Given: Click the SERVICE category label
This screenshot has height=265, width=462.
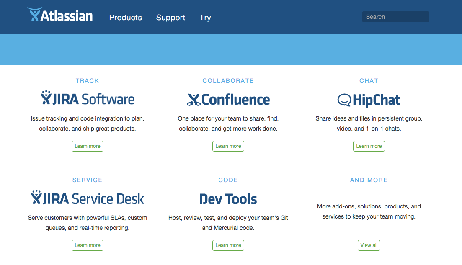Looking at the screenshot, I should [88, 180].
